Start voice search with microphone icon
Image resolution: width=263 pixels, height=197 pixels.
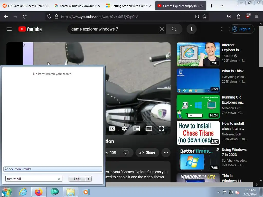191,29
